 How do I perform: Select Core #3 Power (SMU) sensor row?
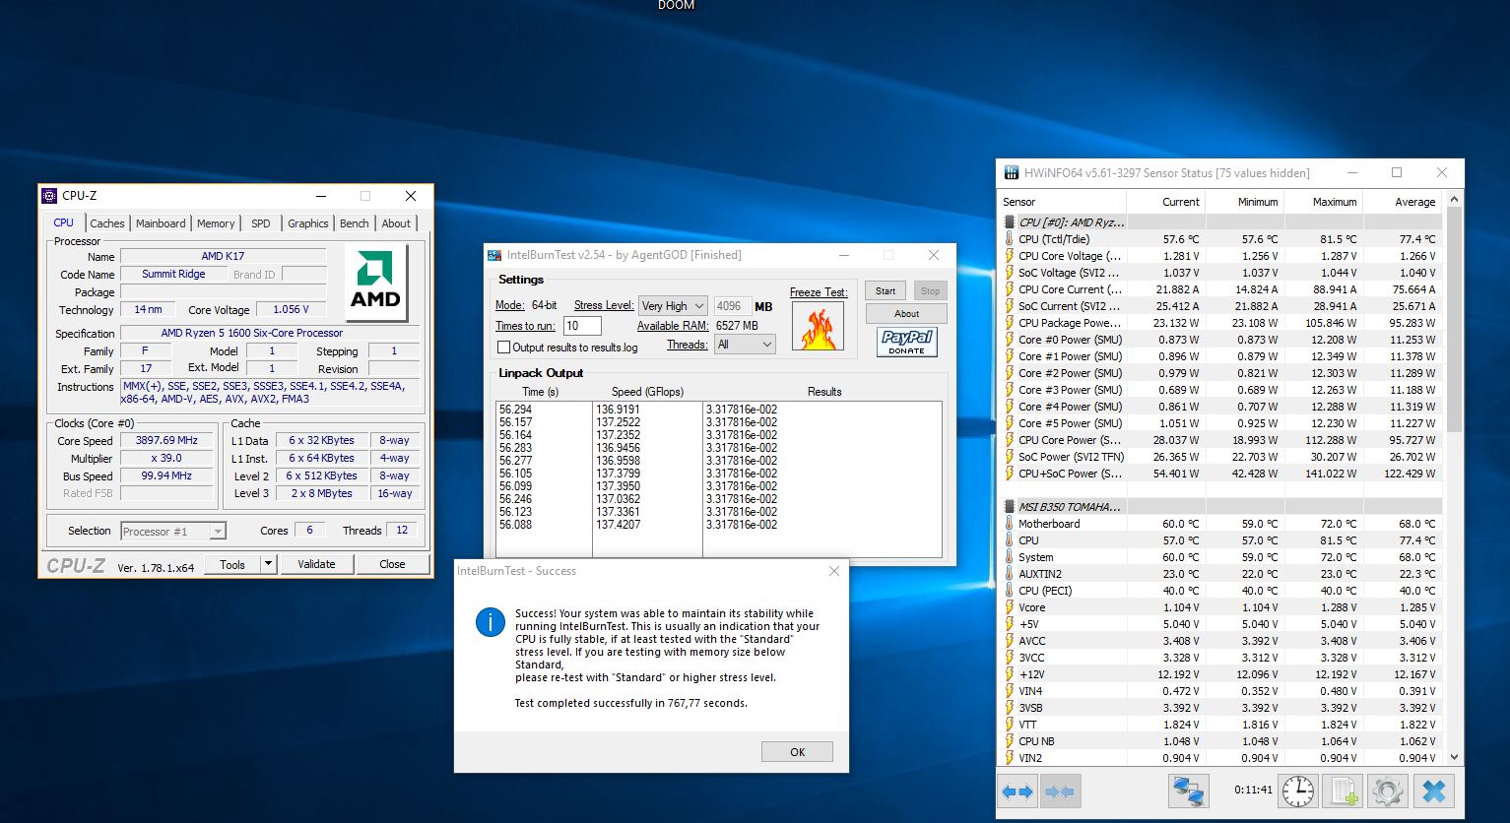click(x=1220, y=390)
